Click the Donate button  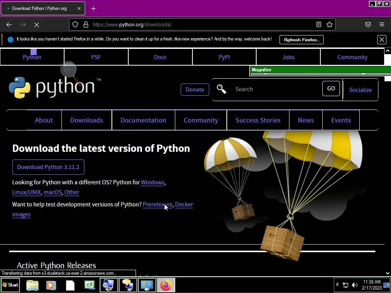tap(195, 89)
